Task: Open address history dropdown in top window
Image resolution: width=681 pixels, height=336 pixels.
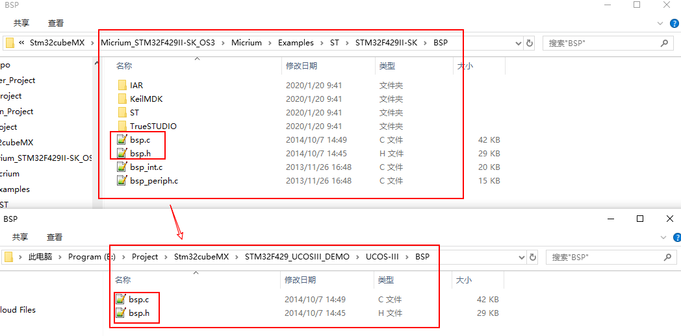Action: 518,43
